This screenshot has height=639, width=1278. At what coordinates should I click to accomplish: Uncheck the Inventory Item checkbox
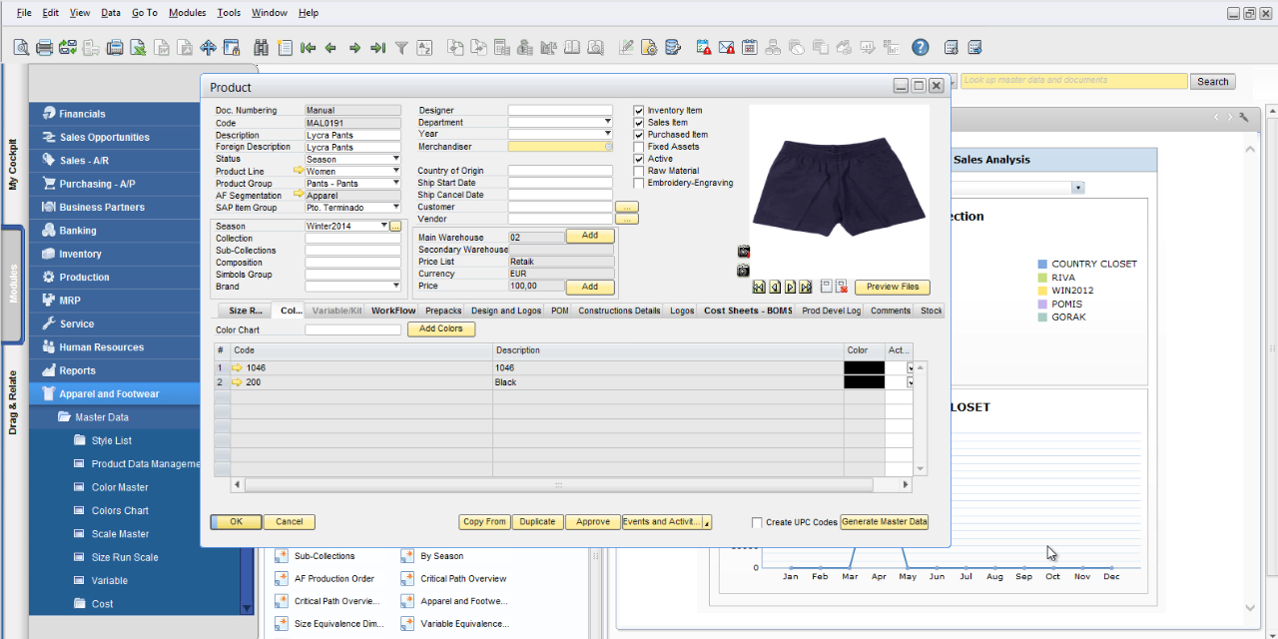[639, 111]
